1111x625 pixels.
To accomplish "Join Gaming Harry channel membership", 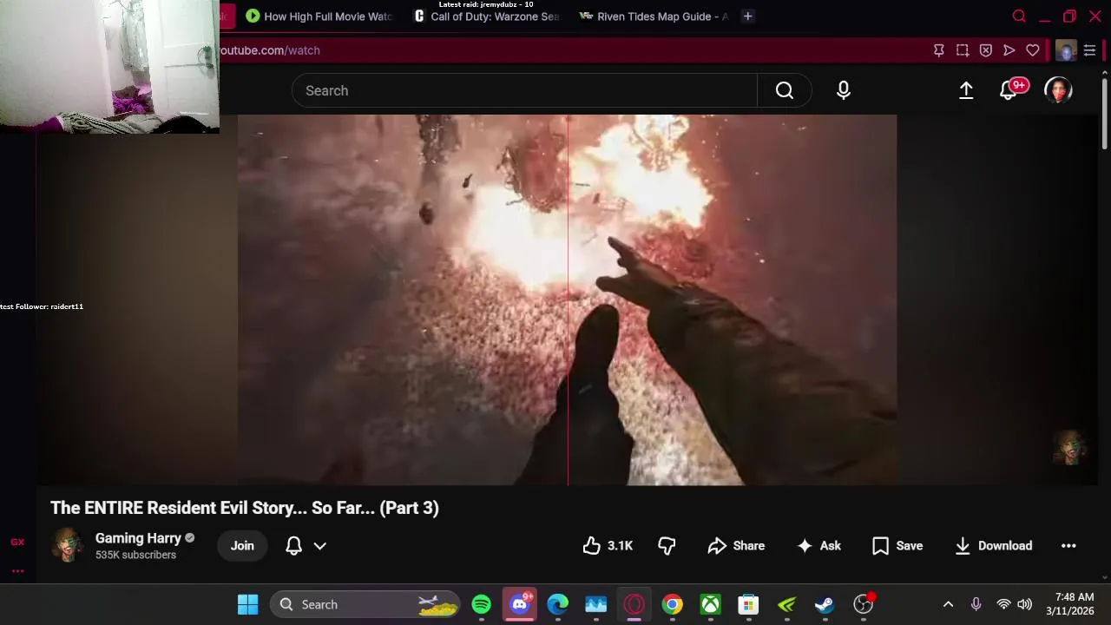I will click(242, 545).
